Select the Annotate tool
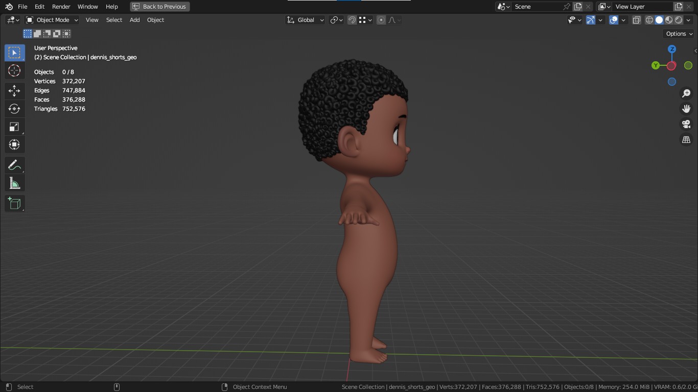This screenshot has width=698, height=392. pos(14,165)
